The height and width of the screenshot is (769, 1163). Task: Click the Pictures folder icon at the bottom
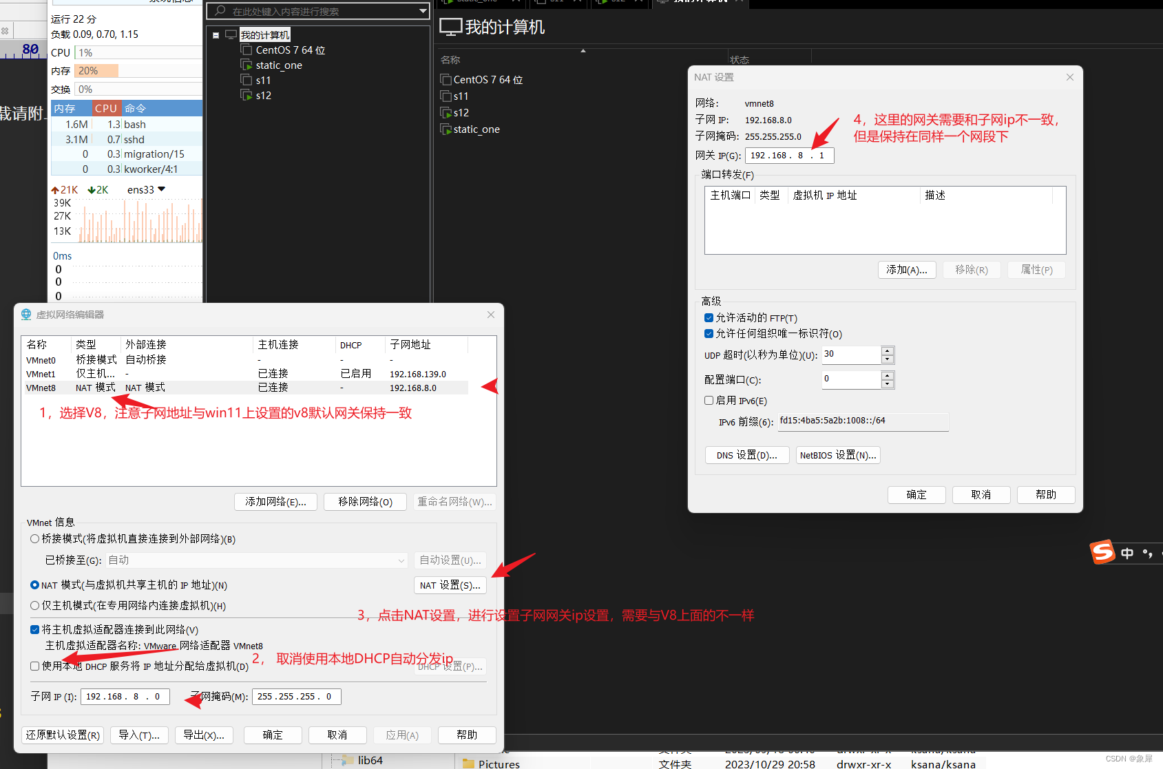(469, 763)
